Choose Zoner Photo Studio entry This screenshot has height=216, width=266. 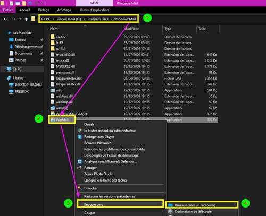coord(99,174)
